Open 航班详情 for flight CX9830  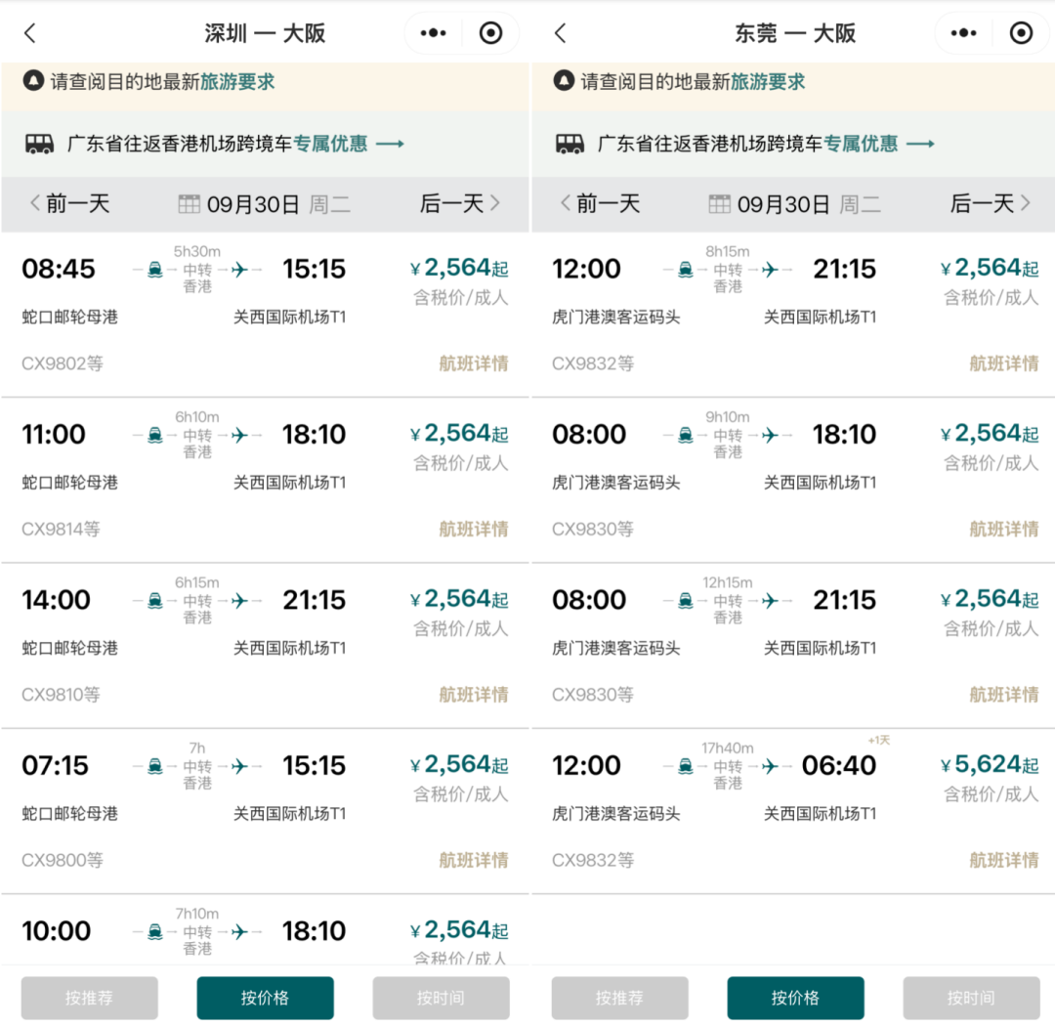point(1005,529)
